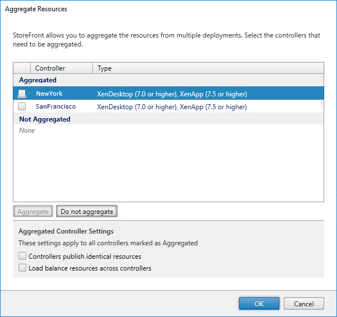
Task: Select the NewYork controller name
Action: coord(49,94)
